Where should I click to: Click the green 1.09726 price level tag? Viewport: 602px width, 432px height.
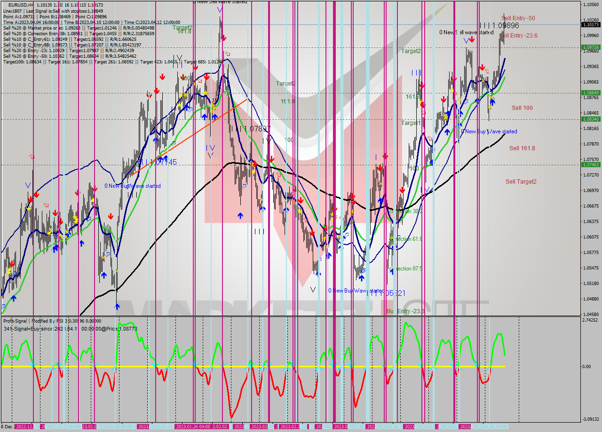click(x=591, y=47)
